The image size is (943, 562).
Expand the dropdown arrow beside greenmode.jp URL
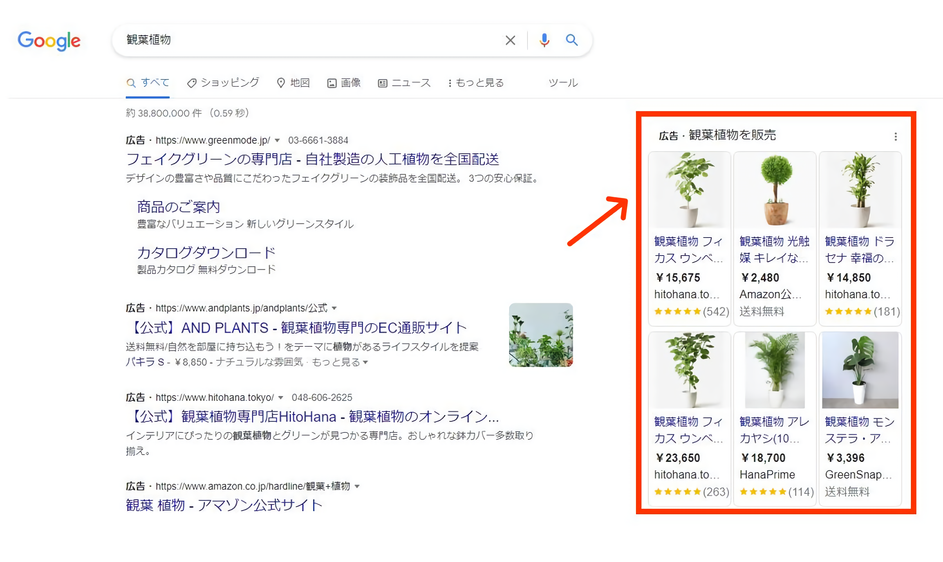[x=277, y=140]
